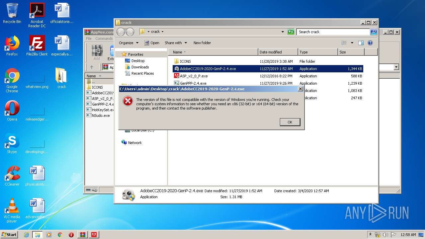Select Favorites in navigation pane
This screenshot has height=239, width=425.
point(135,54)
